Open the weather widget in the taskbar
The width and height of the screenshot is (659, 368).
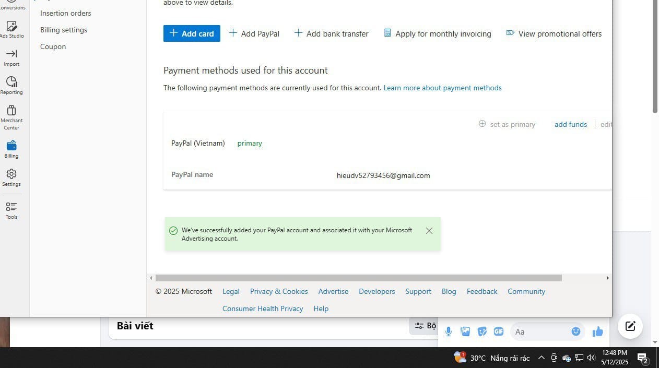click(x=491, y=358)
